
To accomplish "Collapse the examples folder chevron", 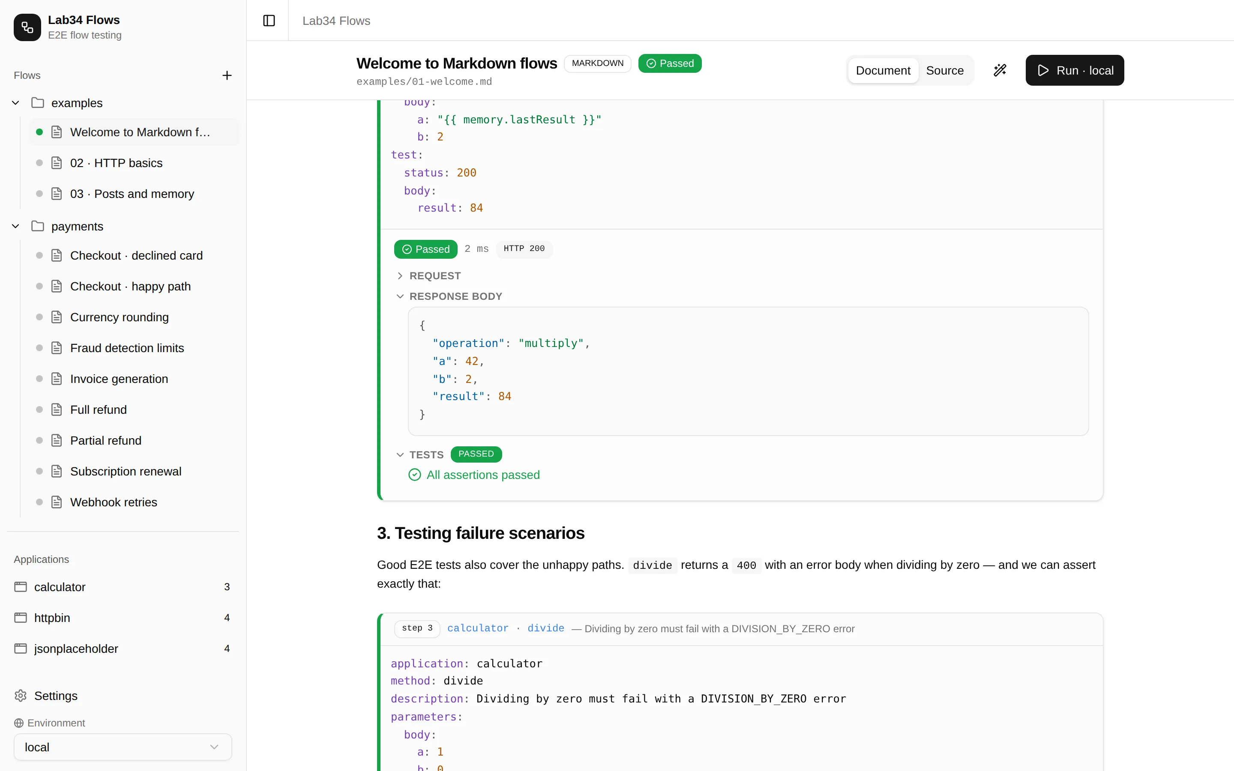I will pos(15,102).
